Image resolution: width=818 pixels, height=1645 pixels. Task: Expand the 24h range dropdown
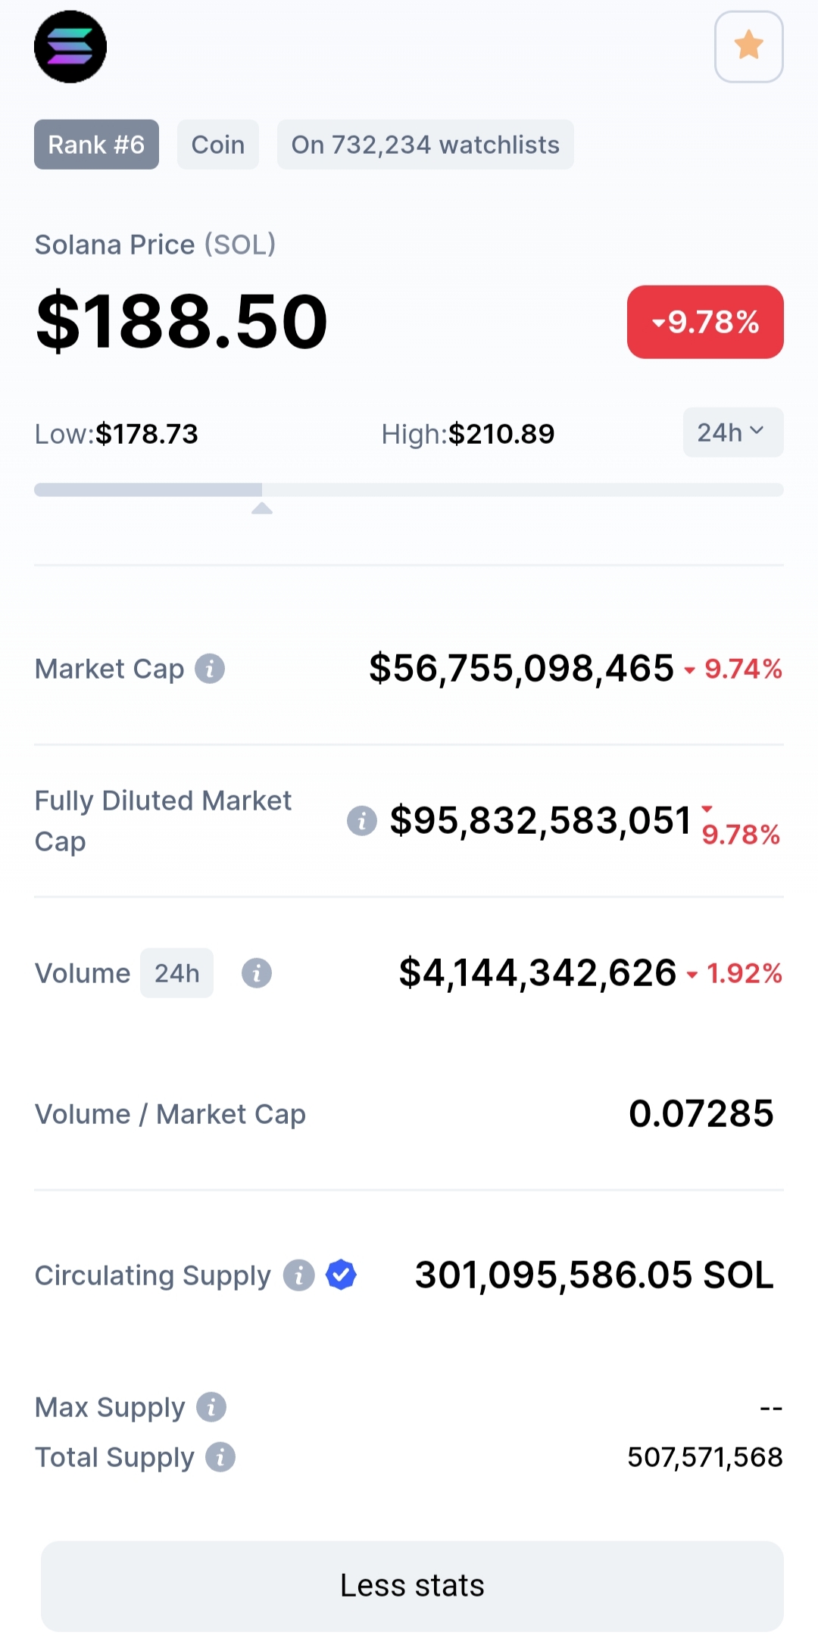click(x=733, y=432)
